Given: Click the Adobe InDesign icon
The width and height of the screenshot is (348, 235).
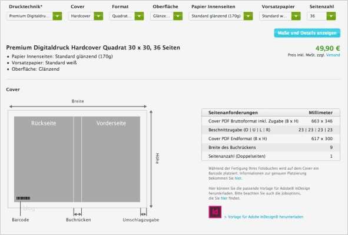Looking at the screenshot, I should click(215, 212).
